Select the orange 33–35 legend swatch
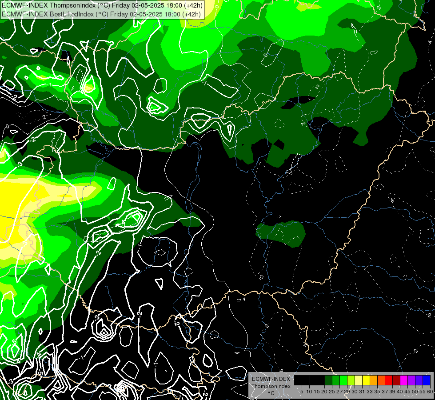Image resolution: width=435 pixels, height=400 pixels. click(x=374, y=380)
